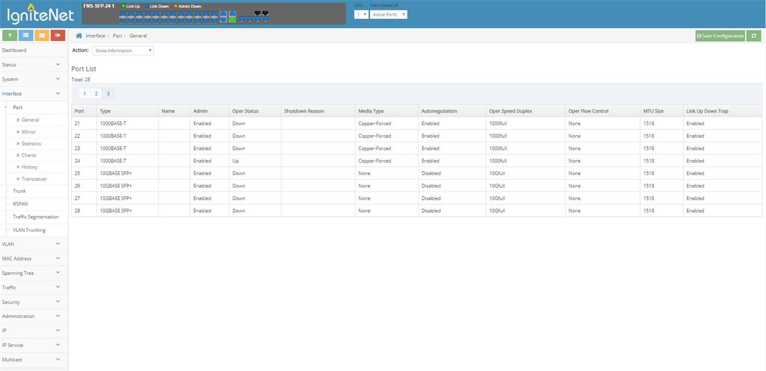Open the Action dropdown showing Show Information
Viewport: 766px width, 371px height.
123,50
